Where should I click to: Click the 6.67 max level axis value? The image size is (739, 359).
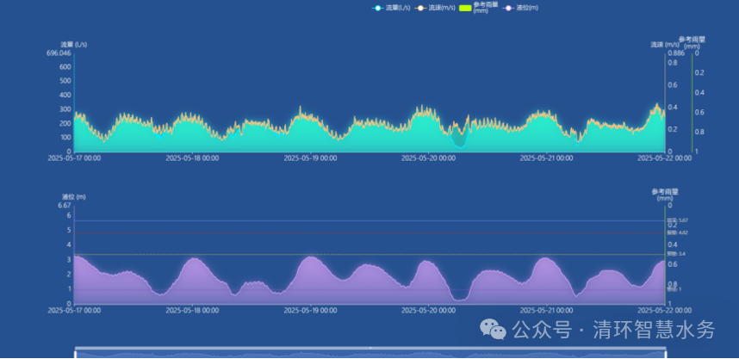[x=65, y=206]
